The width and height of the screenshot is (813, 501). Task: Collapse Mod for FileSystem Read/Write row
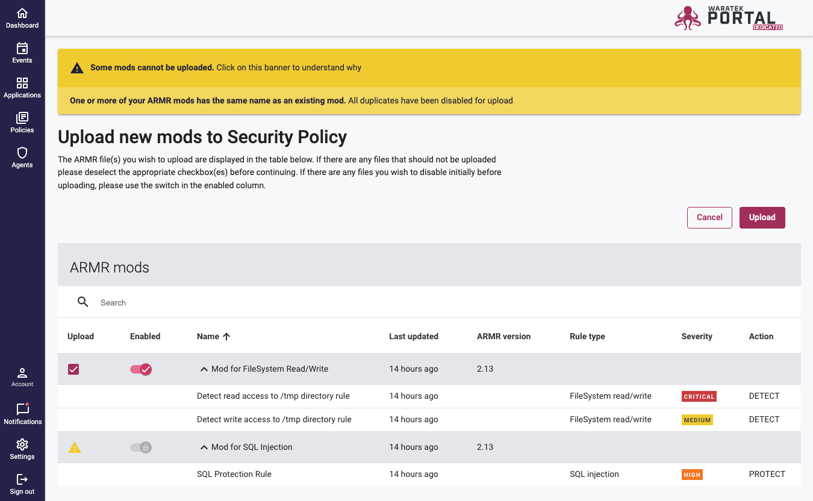click(204, 369)
